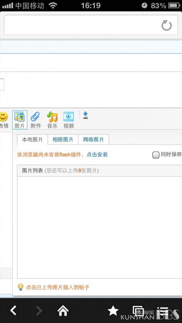Image resolution: width=182 pixels, height=323 pixels.
Task: Open the 附件 attachment paperclip tool
Action: [36, 120]
